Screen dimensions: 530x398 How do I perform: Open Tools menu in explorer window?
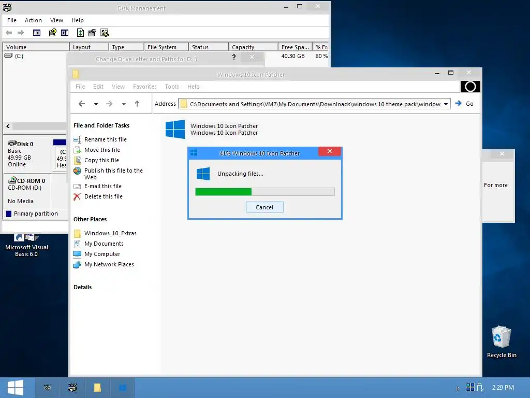pos(172,87)
